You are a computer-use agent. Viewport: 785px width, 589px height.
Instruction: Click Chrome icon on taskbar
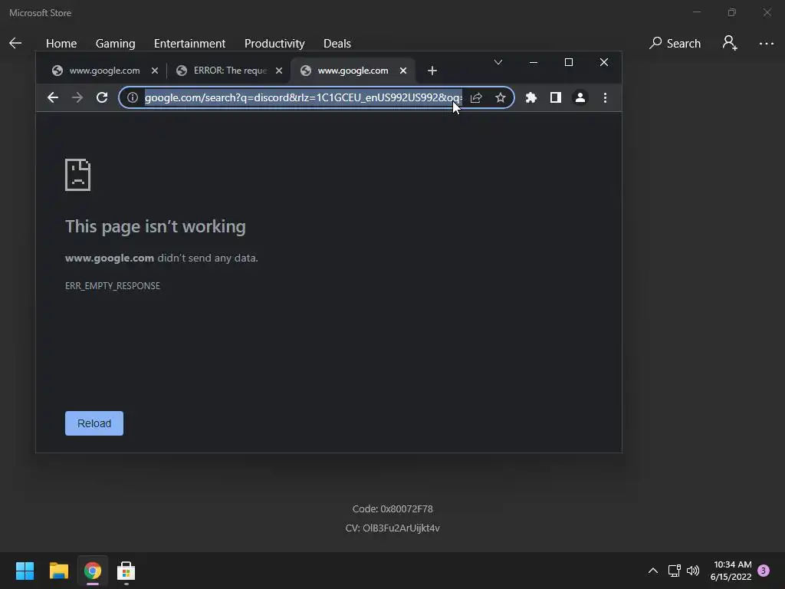(93, 571)
